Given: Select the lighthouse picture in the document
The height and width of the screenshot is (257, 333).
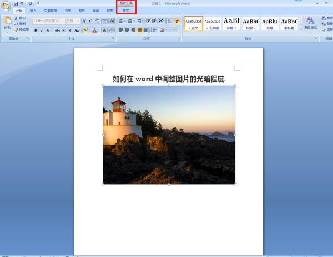Looking at the screenshot, I should tap(169, 135).
